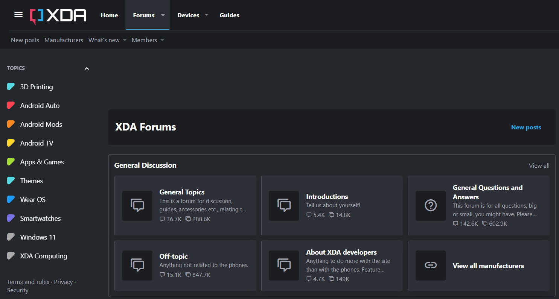Click the orange Android Mods tag icon
This screenshot has height=299, width=559.
coord(11,124)
